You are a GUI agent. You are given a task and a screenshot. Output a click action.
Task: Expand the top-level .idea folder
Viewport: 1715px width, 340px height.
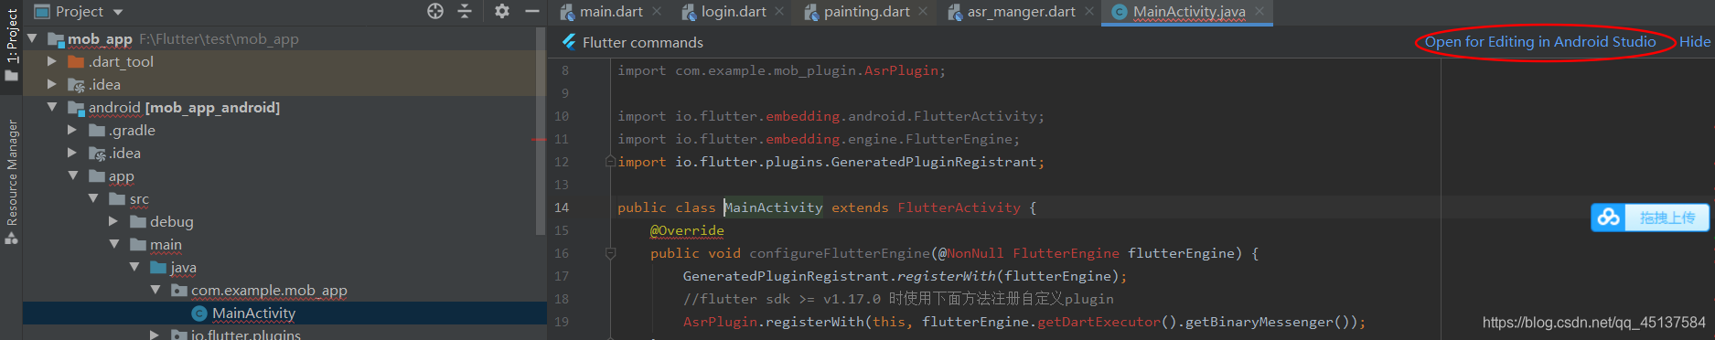(x=52, y=84)
